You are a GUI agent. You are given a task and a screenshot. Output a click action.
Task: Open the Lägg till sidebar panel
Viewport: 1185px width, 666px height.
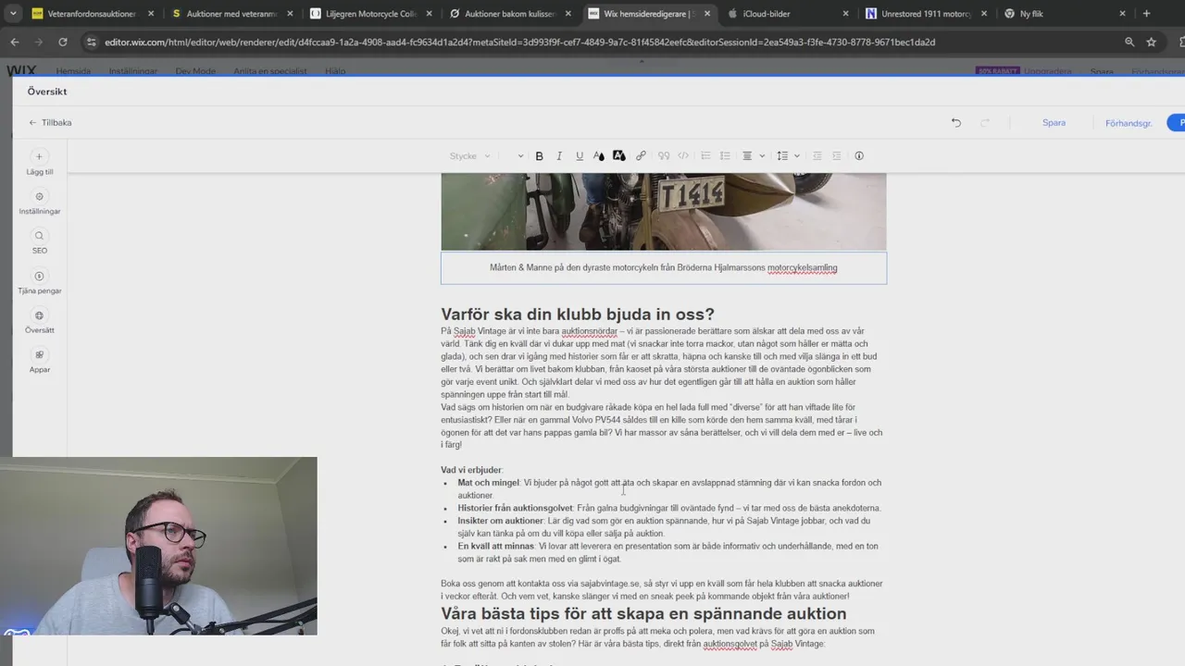tap(39, 163)
